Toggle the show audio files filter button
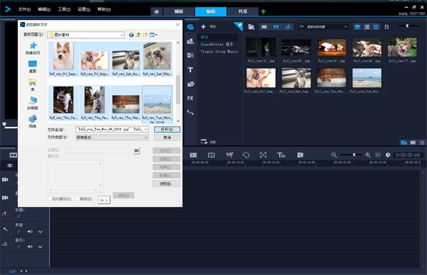The height and width of the screenshot is (275, 427). point(287,27)
